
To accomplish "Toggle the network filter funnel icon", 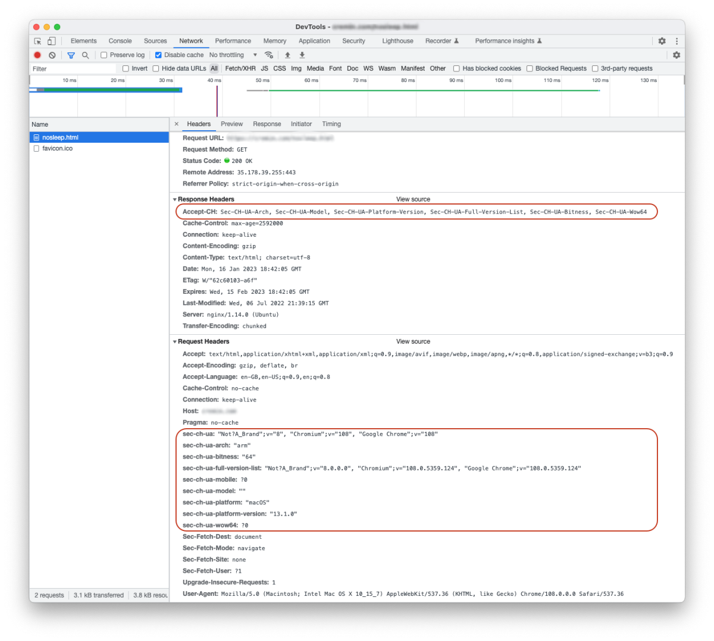I will [71, 55].
